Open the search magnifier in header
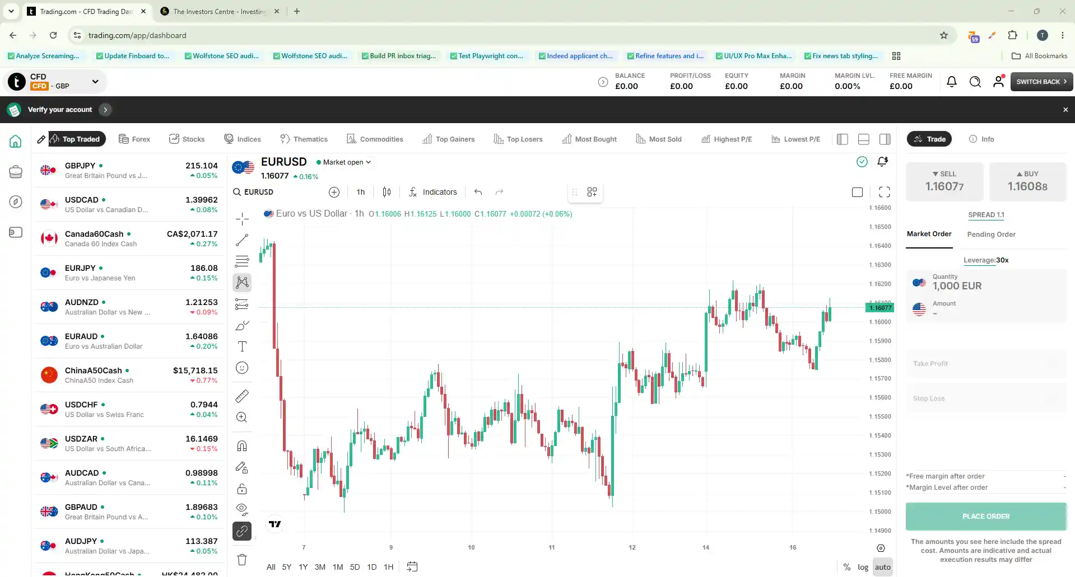This screenshot has width=1075, height=577. point(975,82)
